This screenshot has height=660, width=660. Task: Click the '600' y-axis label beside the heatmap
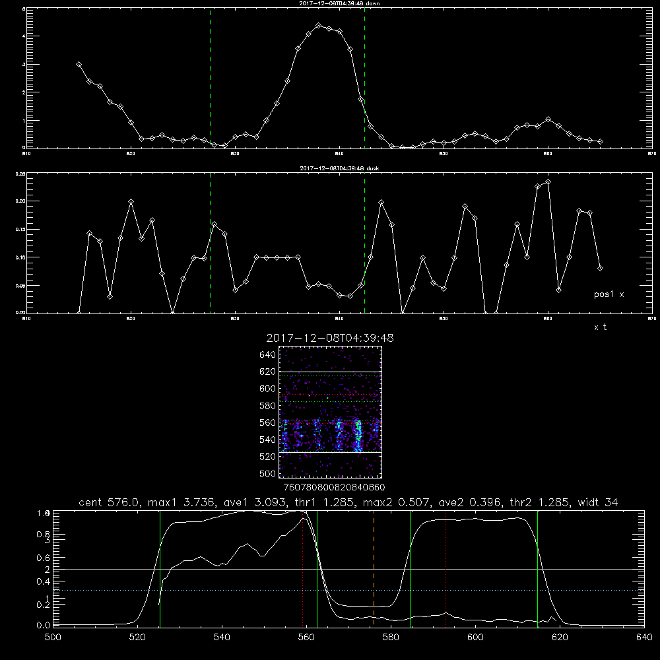click(x=268, y=389)
